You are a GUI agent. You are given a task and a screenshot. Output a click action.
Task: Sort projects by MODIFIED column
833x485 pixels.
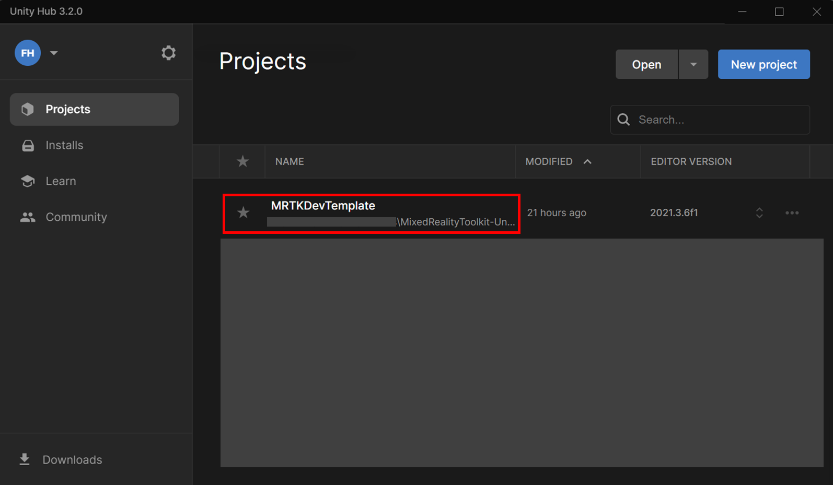click(549, 161)
